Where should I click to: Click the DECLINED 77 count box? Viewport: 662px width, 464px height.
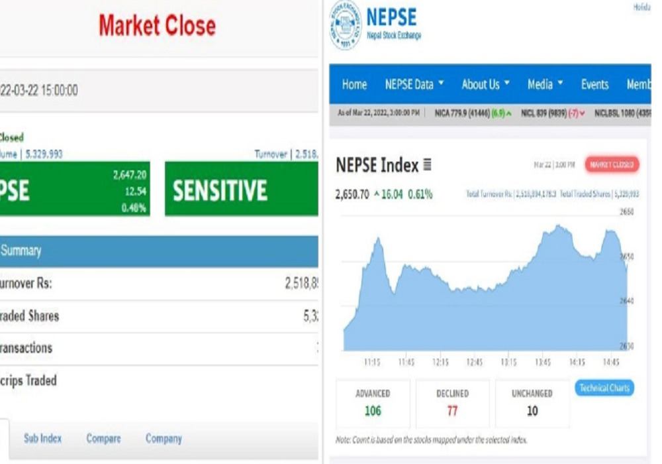453,404
